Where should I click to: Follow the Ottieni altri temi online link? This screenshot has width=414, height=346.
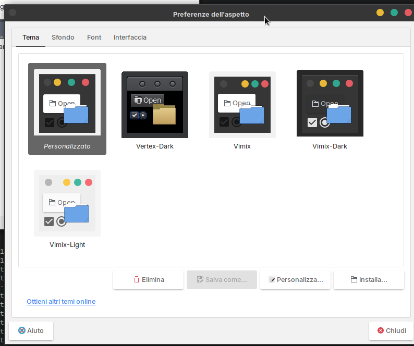pyautogui.click(x=61, y=301)
